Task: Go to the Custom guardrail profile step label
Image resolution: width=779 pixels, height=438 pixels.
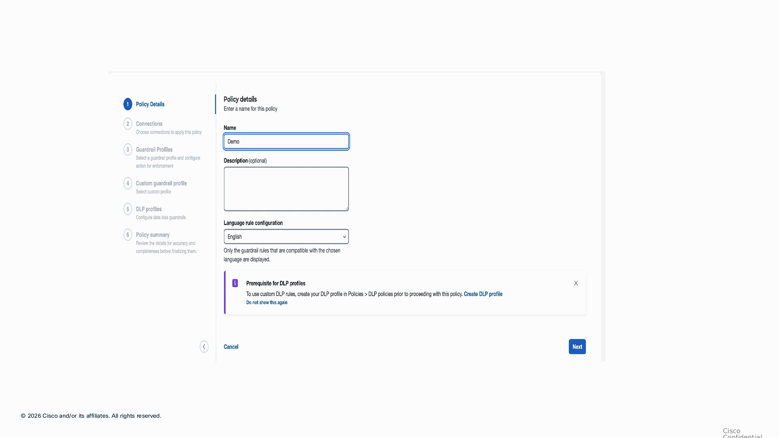Action: pyautogui.click(x=161, y=183)
